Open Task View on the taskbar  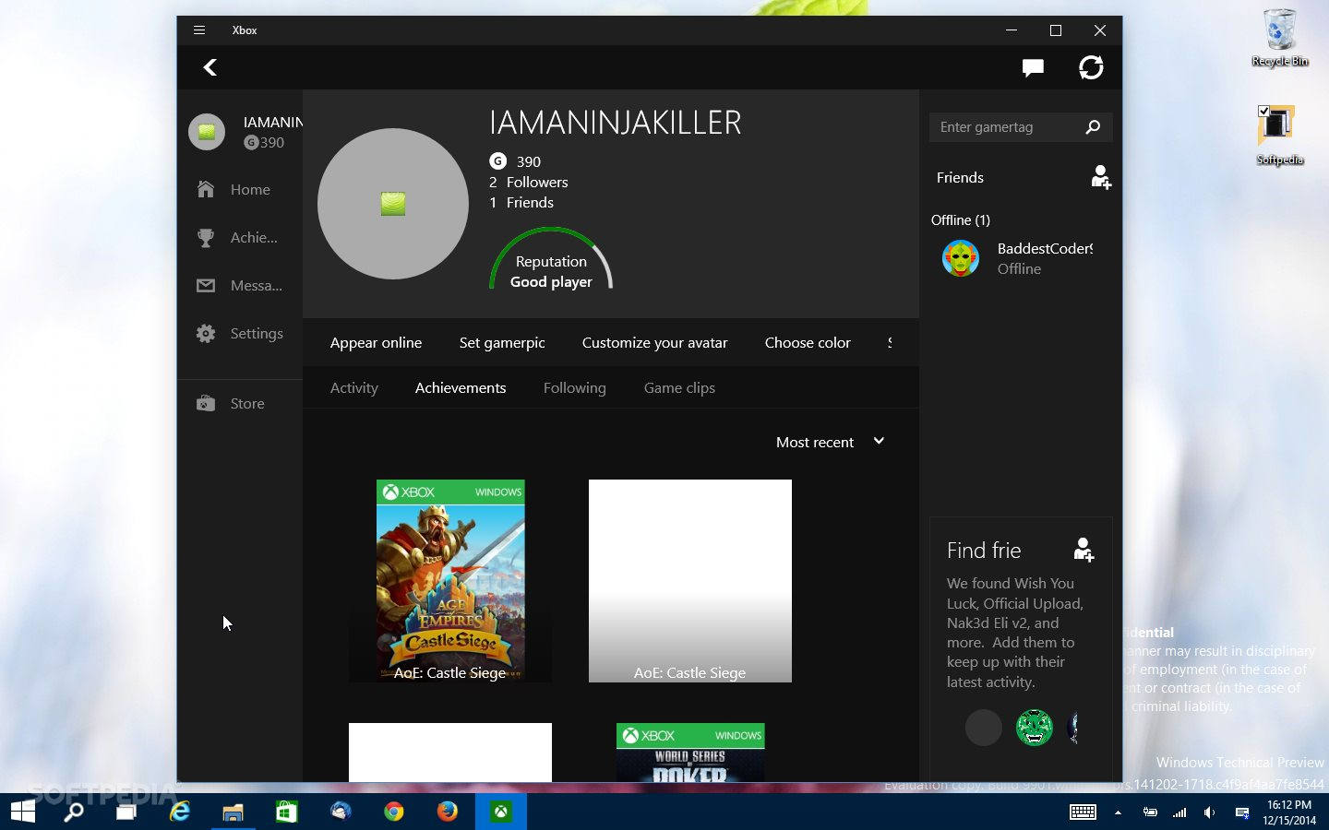126,812
